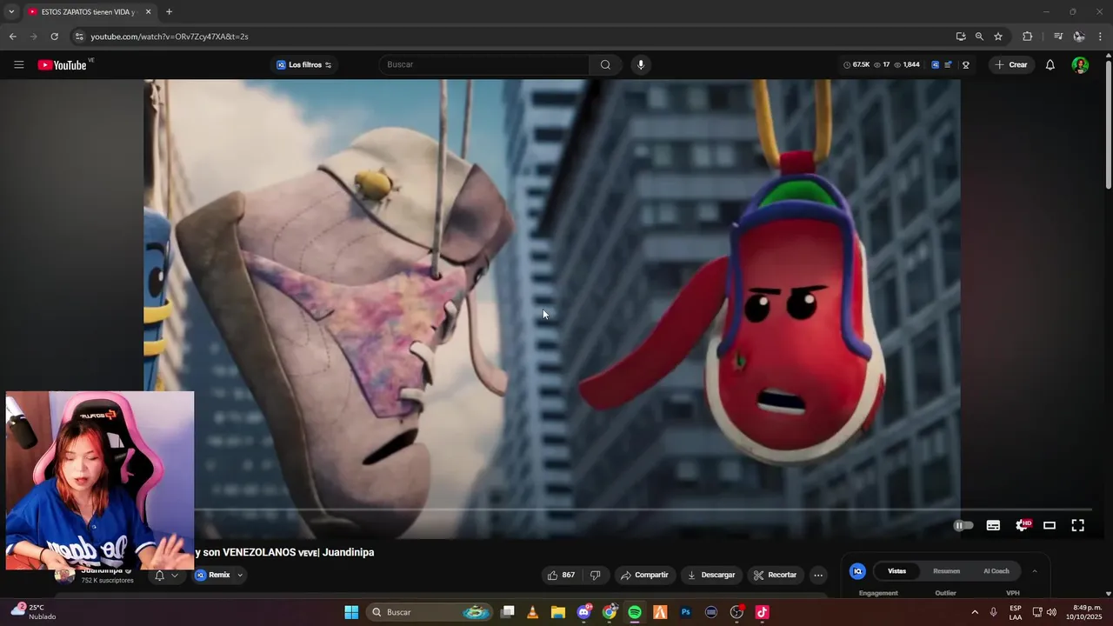Viewport: 1113px width, 626px height.
Task: Open the tab search dropdown in Chrome
Action: point(11,11)
